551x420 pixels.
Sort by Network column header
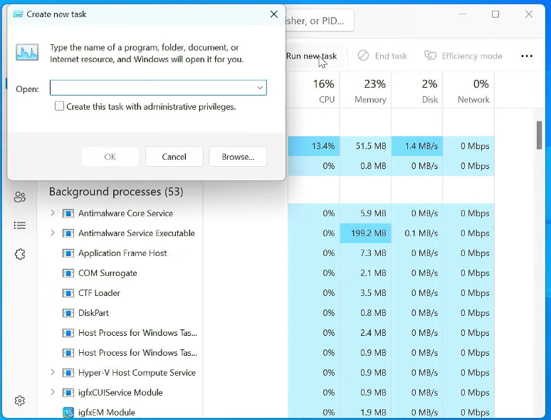(x=468, y=90)
